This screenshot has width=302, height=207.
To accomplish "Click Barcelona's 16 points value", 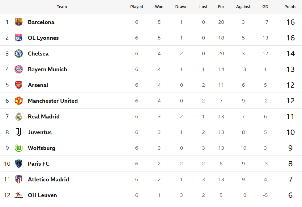I will [290, 22].
